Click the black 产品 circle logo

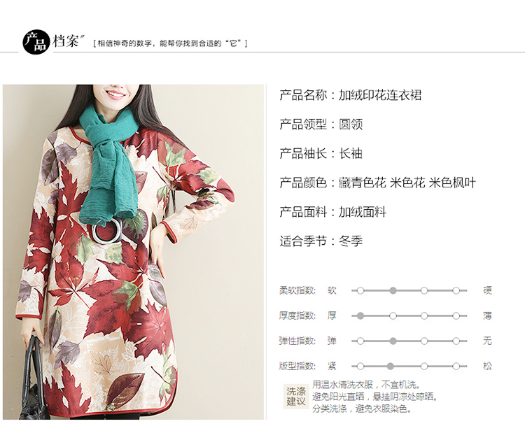(36, 42)
